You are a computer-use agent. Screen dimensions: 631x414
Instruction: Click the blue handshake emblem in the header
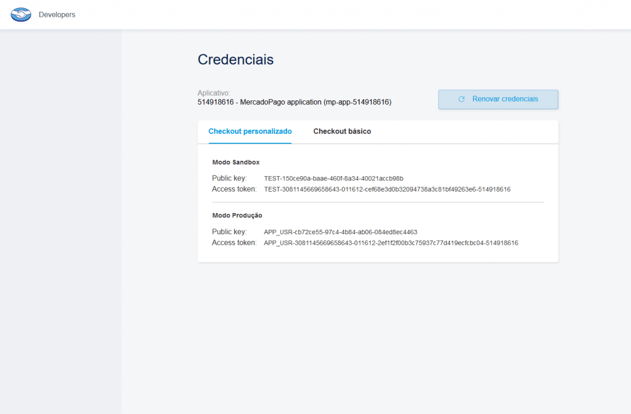(x=21, y=14)
